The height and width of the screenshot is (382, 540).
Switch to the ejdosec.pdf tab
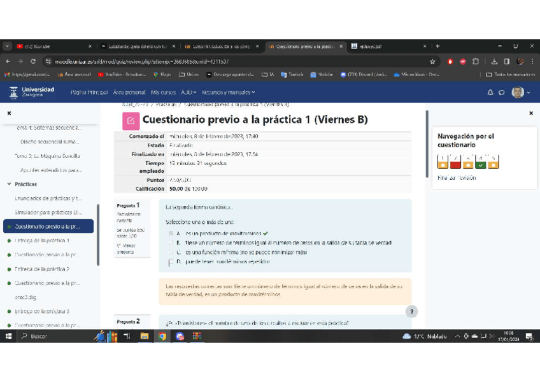point(389,46)
